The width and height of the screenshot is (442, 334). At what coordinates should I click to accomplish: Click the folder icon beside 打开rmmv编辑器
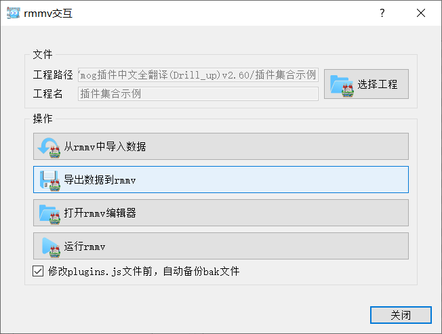[x=49, y=213]
